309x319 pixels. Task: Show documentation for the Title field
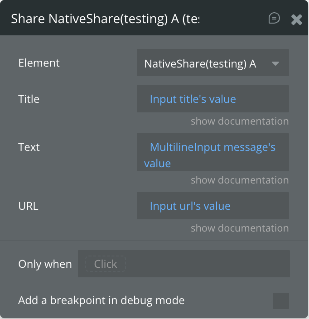(240, 121)
